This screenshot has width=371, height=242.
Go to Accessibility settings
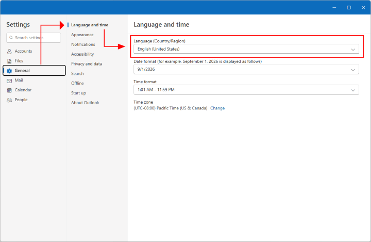coord(82,54)
